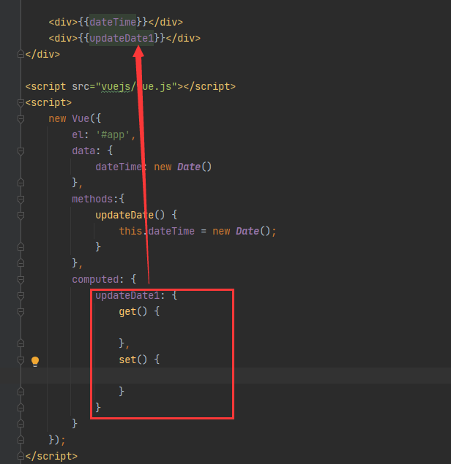
Task: Collapse the fold on the '<script>' opening line
Action: (20, 103)
